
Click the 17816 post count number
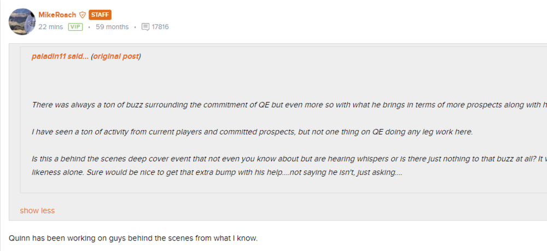coord(160,27)
